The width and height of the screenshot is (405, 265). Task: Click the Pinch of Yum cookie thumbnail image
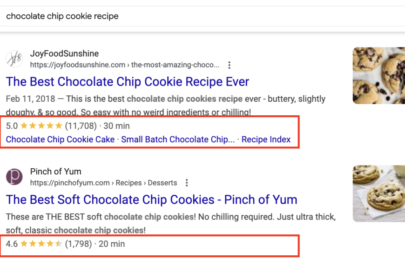tap(378, 193)
